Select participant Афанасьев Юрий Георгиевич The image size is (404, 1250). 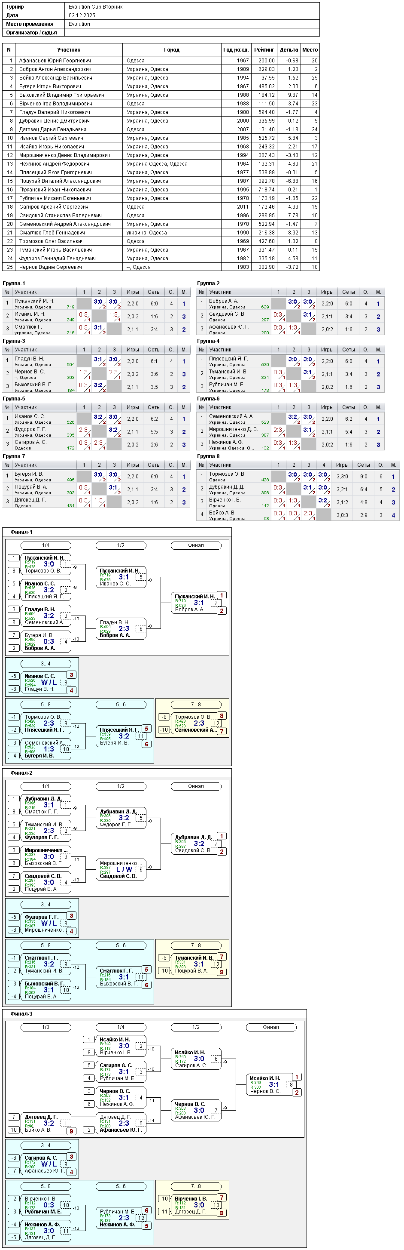point(55,61)
